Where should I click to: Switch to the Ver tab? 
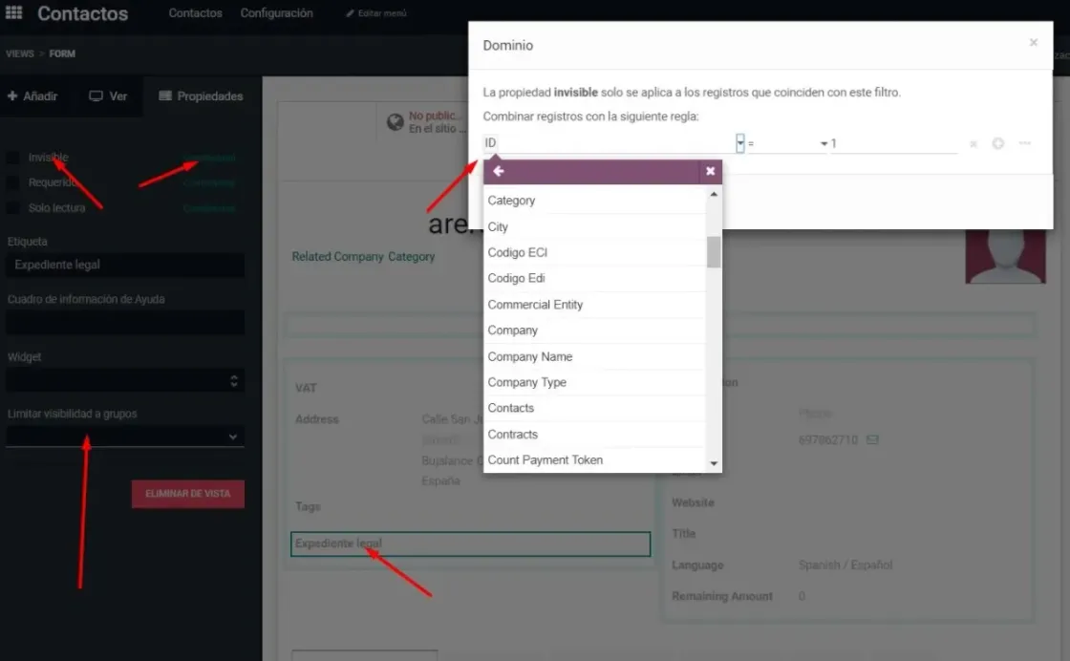pyautogui.click(x=109, y=96)
